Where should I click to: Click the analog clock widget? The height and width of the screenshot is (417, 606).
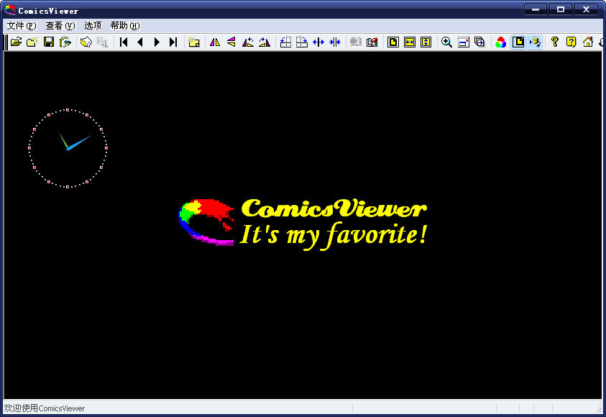click(68, 148)
